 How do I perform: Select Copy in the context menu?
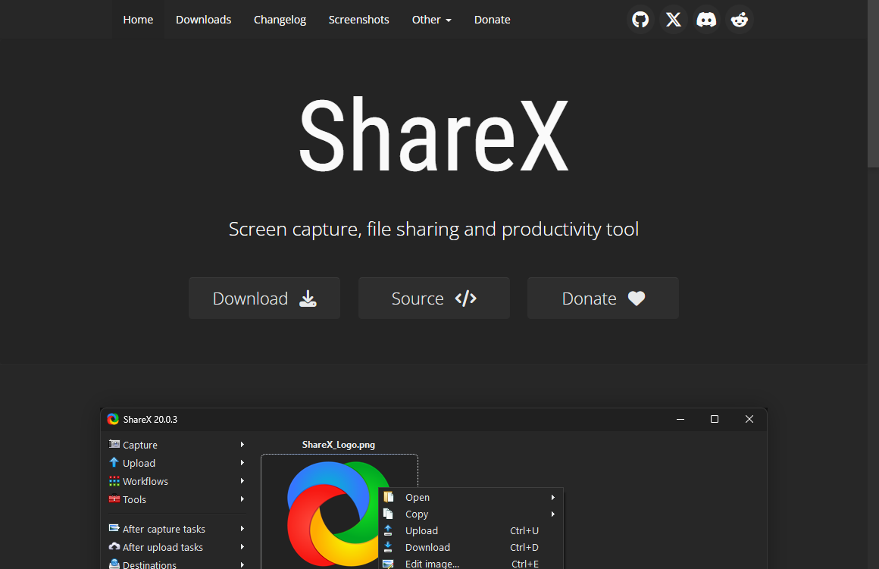471,514
